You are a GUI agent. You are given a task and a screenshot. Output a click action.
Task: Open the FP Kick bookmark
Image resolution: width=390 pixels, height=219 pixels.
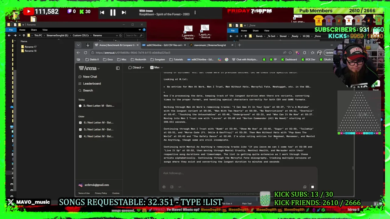[273, 60]
